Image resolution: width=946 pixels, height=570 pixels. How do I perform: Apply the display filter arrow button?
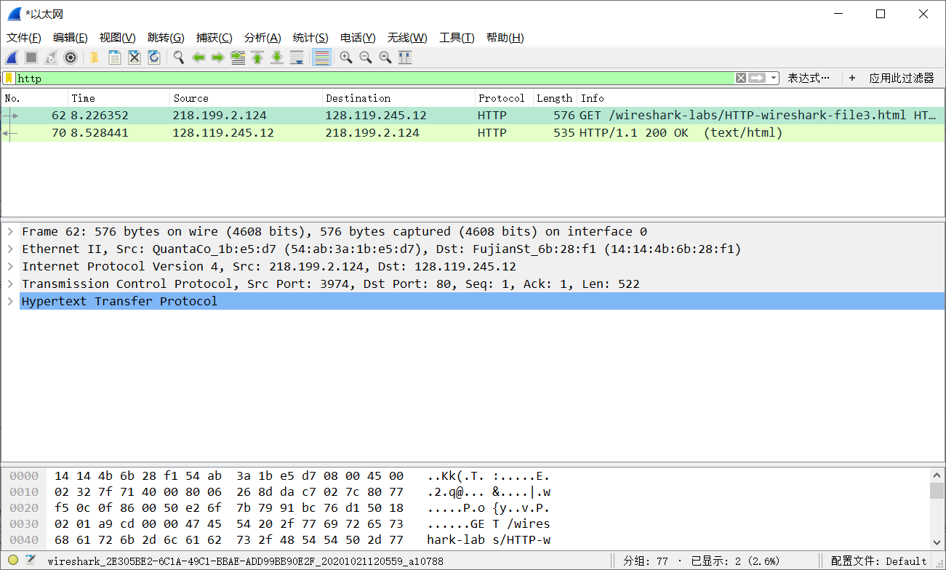click(757, 78)
